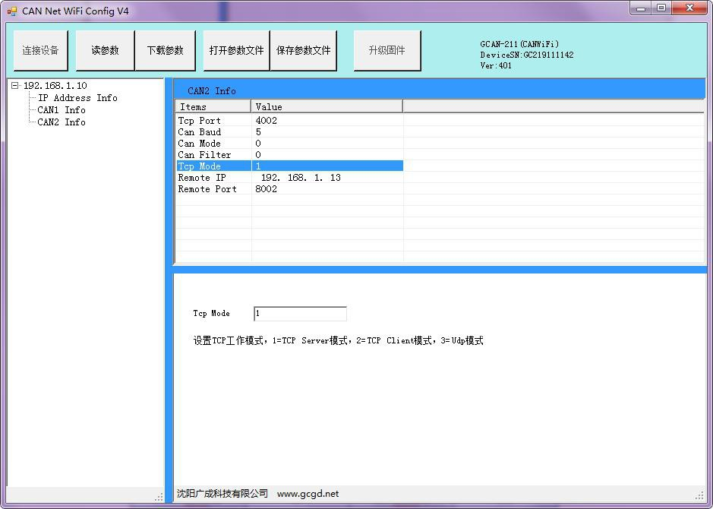Collapse the 192.168.1.10 tree node

(x=14, y=86)
